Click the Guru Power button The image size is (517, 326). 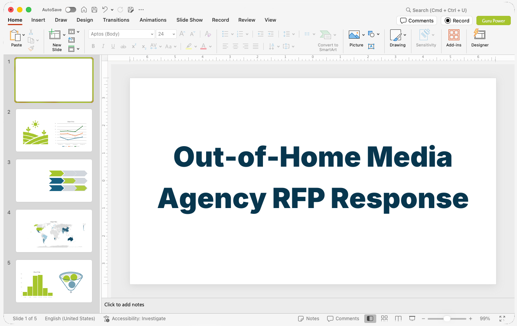(x=493, y=20)
